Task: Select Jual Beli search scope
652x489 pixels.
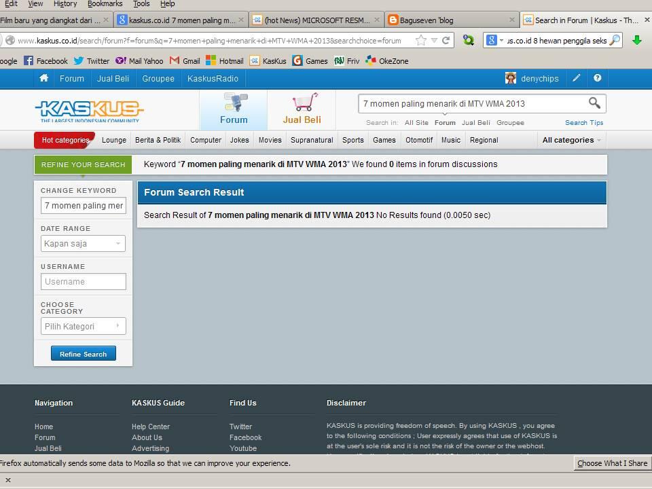Action: coord(475,123)
